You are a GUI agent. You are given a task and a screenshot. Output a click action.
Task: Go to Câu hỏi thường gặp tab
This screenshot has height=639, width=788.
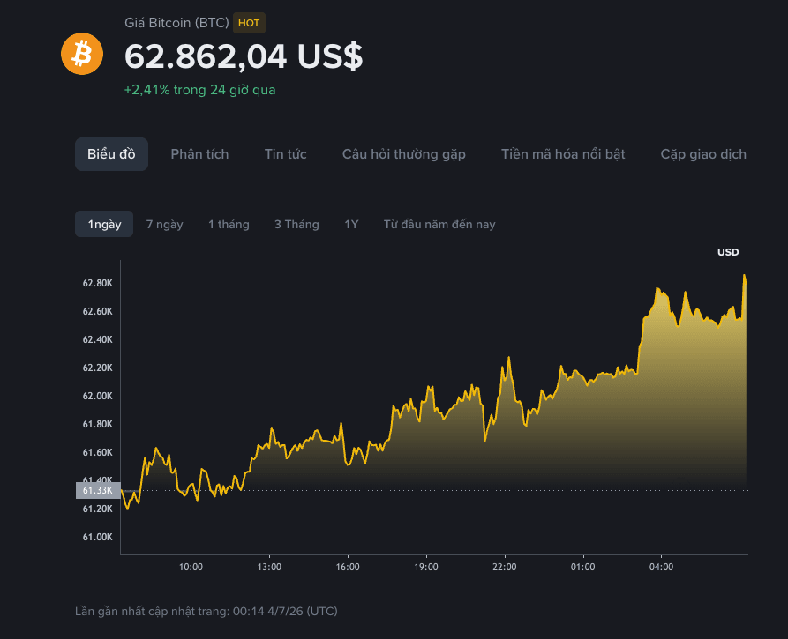click(403, 154)
